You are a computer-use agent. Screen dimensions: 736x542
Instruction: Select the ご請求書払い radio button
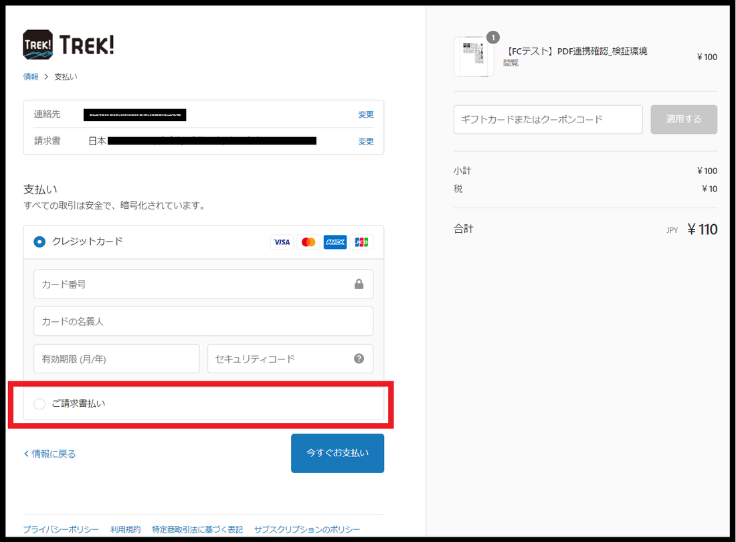coord(39,403)
